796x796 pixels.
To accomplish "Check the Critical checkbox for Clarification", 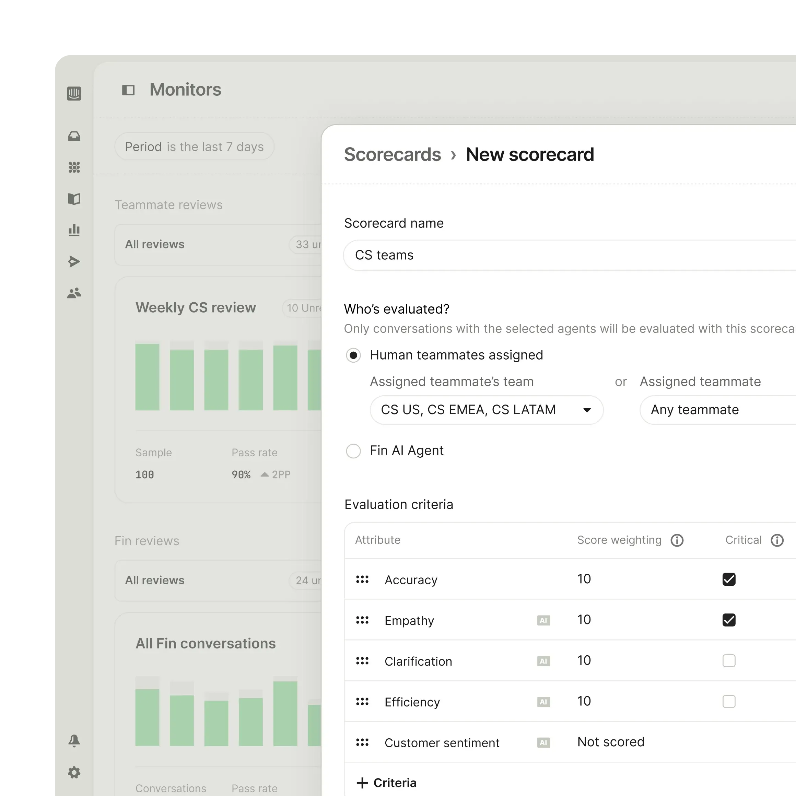I will pos(729,661).
